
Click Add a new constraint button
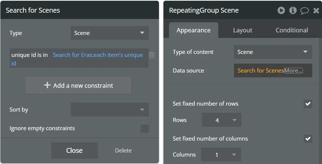point(78,85)
